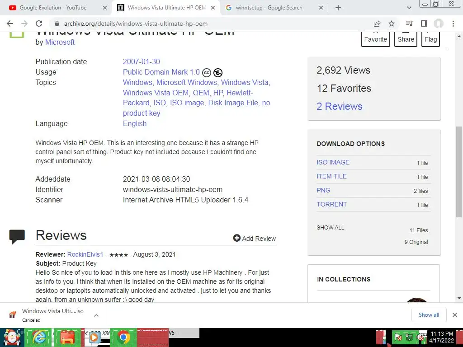Click the canceled Windows Vista iso download
Screen dimensions: 463x347
point(52,315)
